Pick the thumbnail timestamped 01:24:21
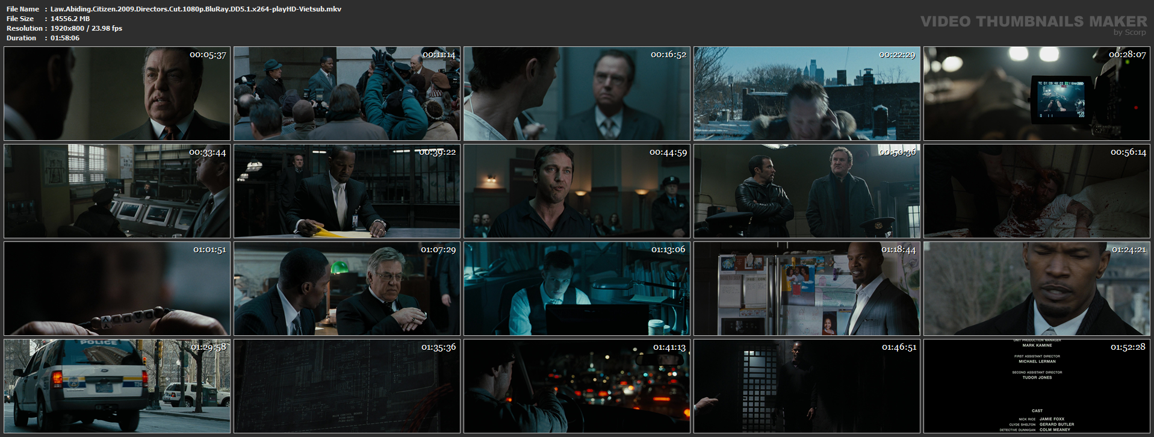 pos(1037,288)
